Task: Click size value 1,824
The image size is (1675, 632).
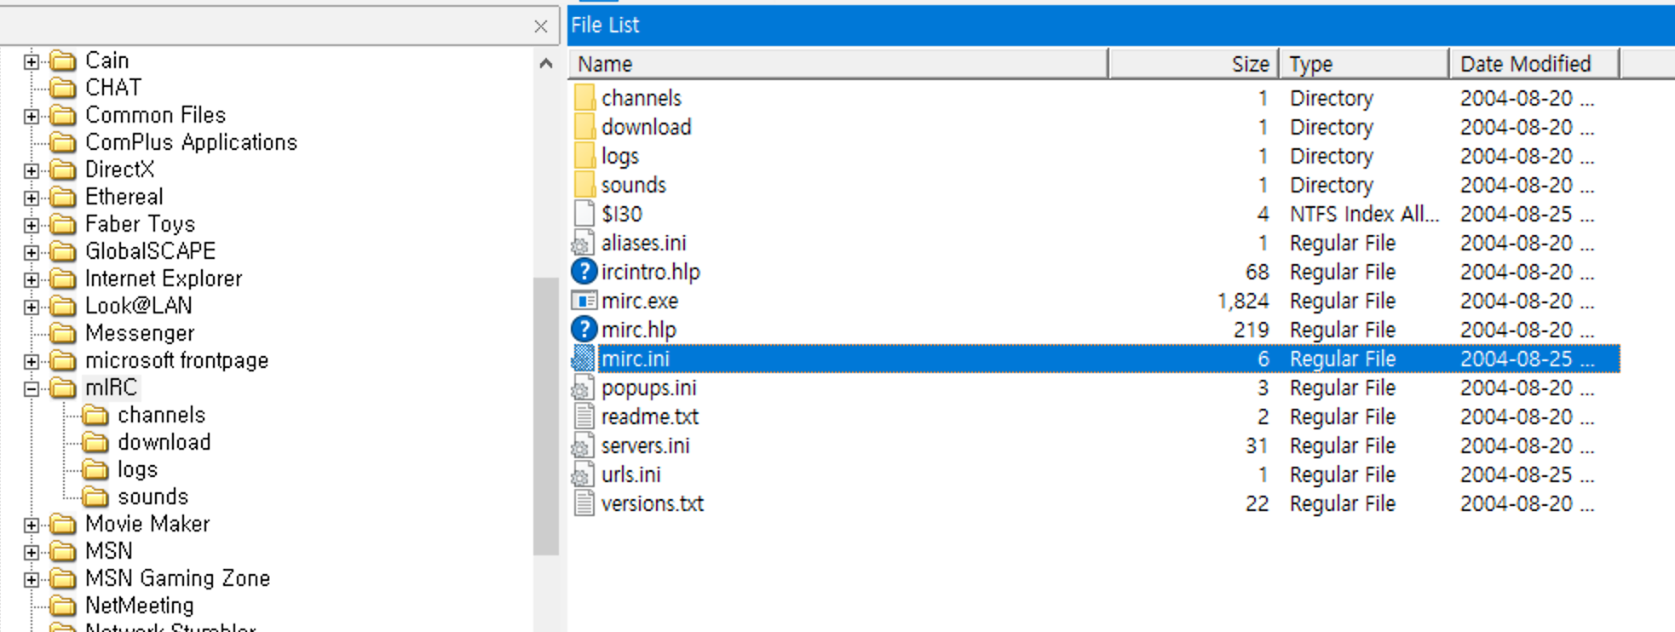Action: click(x=1243, y=301)
